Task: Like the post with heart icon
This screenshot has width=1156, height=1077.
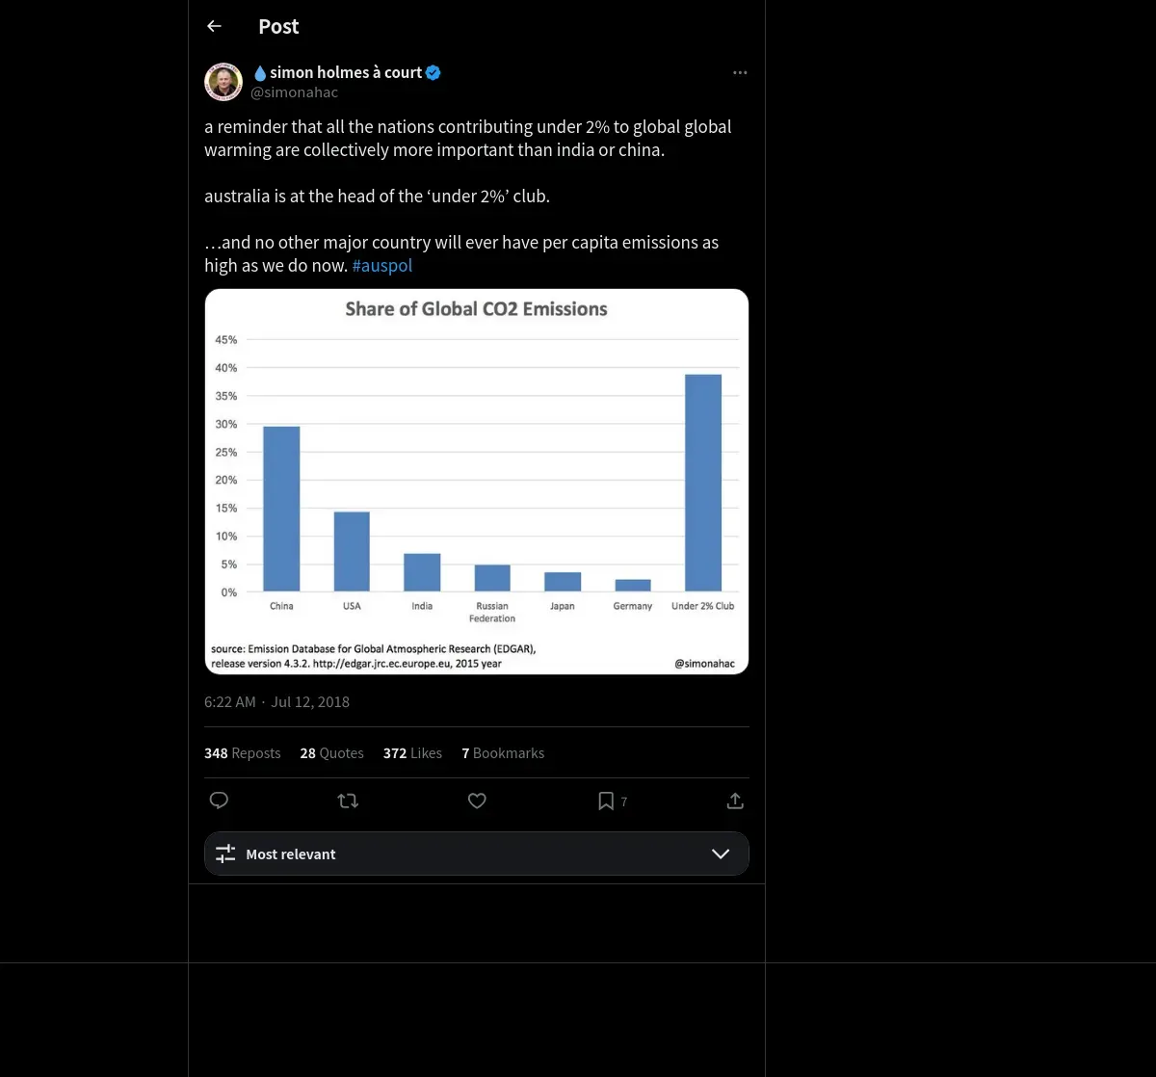Action: [477, 801]
